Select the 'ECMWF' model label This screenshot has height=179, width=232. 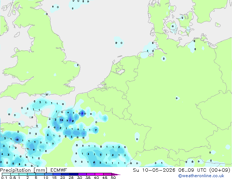click(59, 170)
